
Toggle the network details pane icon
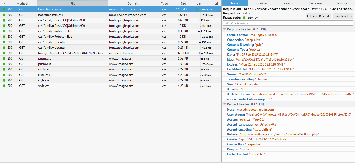click(217, 3)
